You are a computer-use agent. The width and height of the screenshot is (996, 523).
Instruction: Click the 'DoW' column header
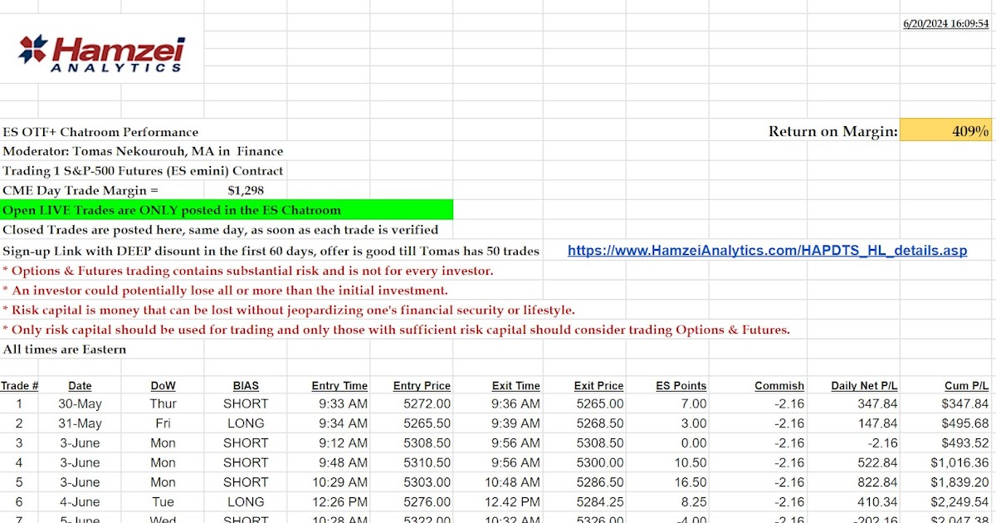coord(164,386)
